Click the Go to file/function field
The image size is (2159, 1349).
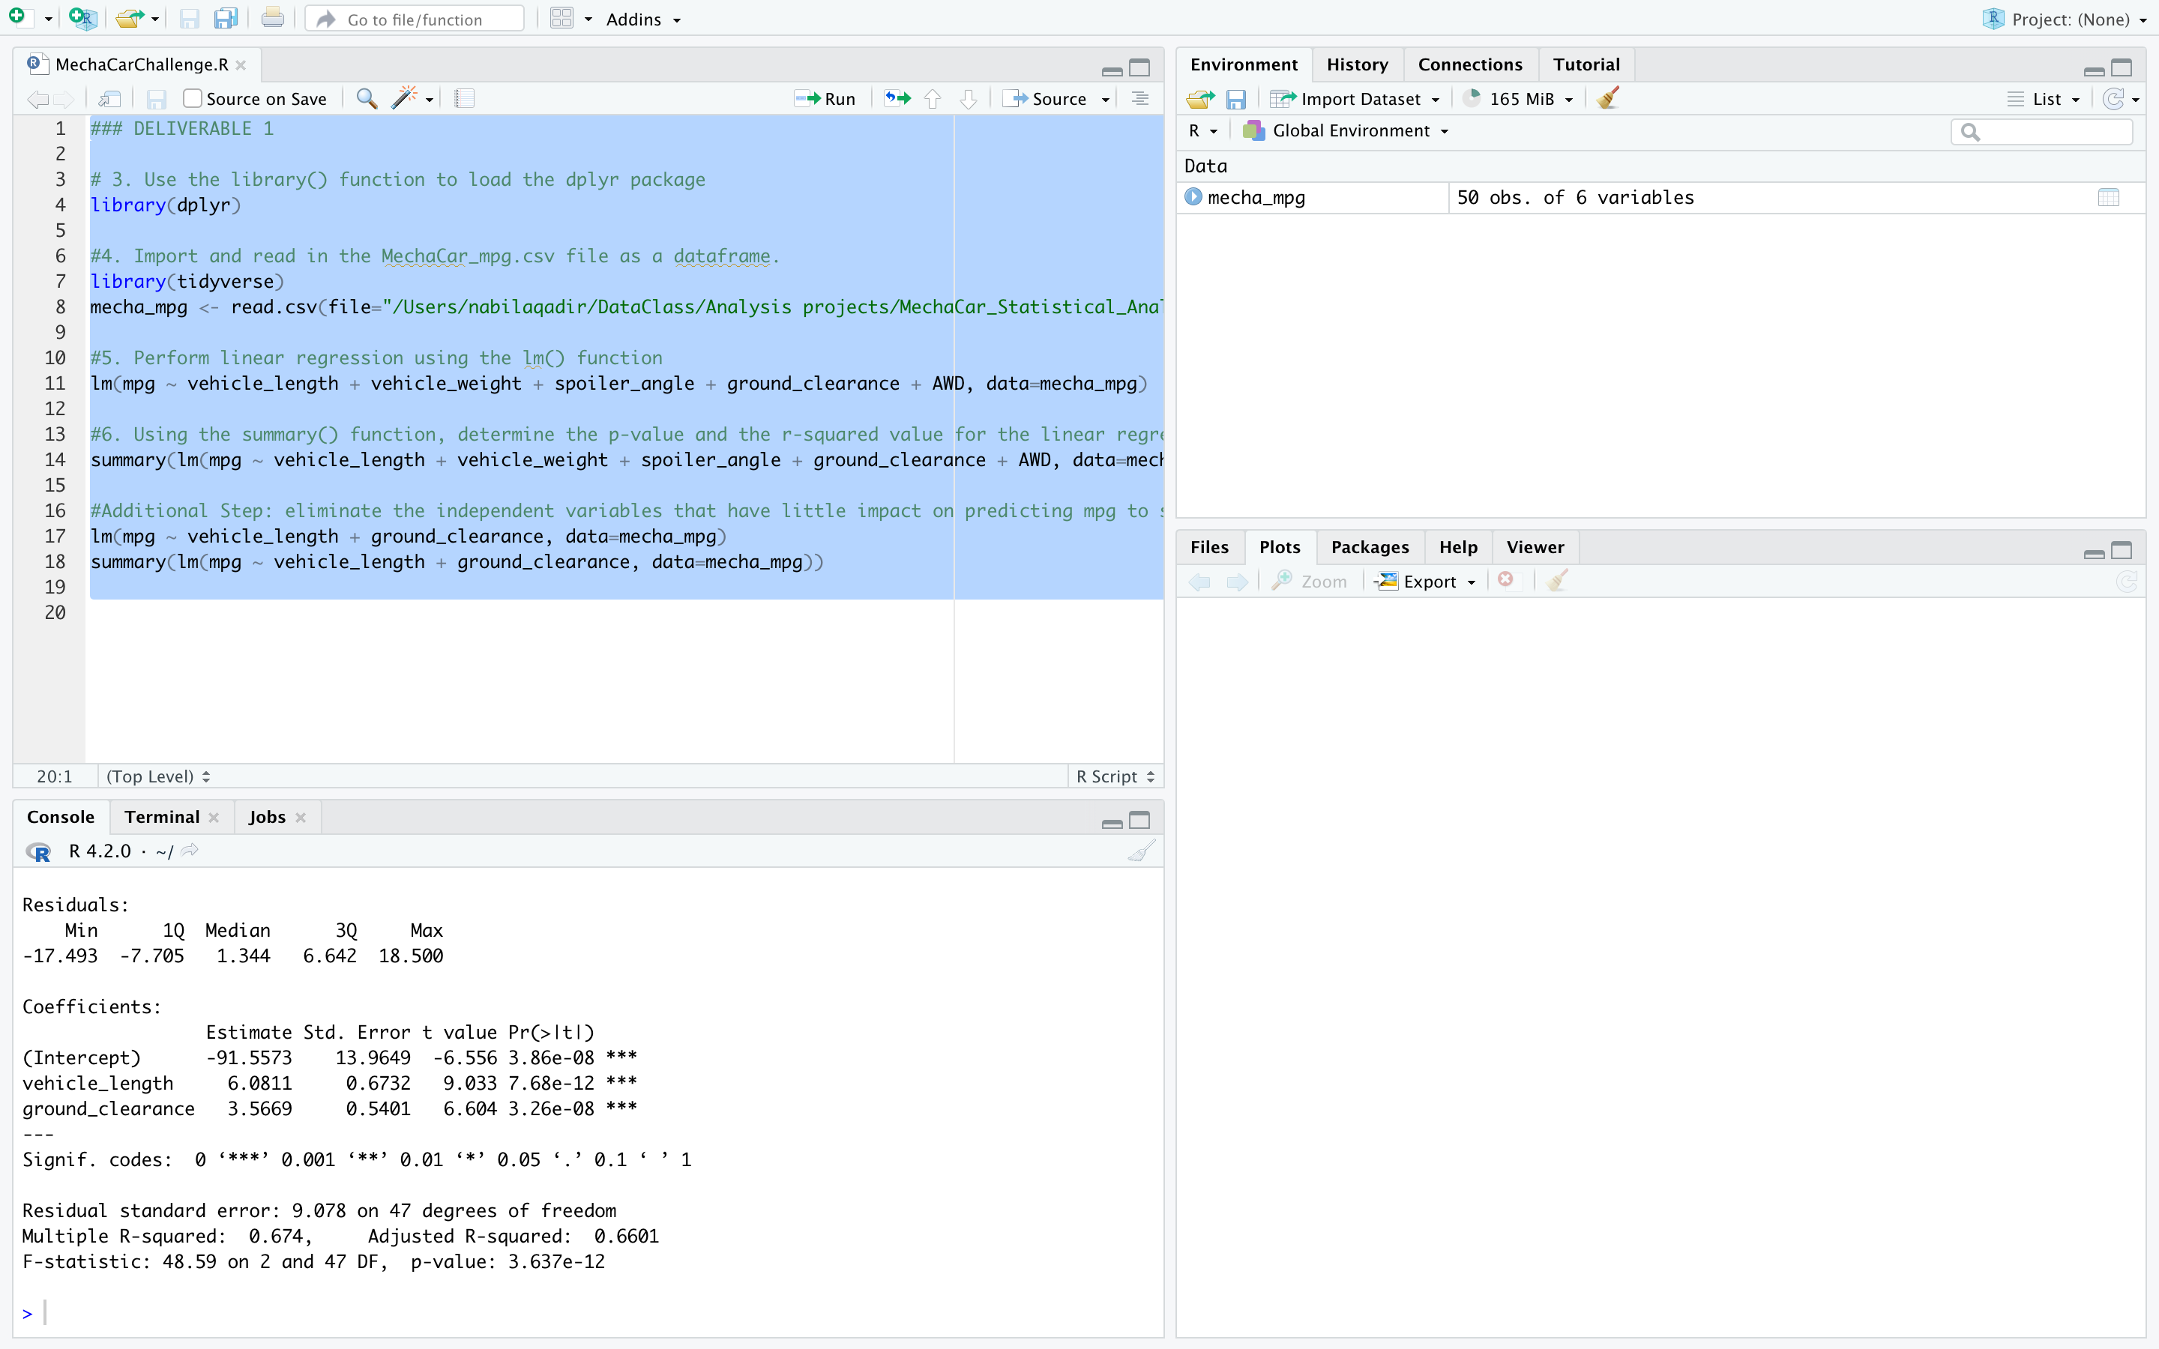pos(415,19)
